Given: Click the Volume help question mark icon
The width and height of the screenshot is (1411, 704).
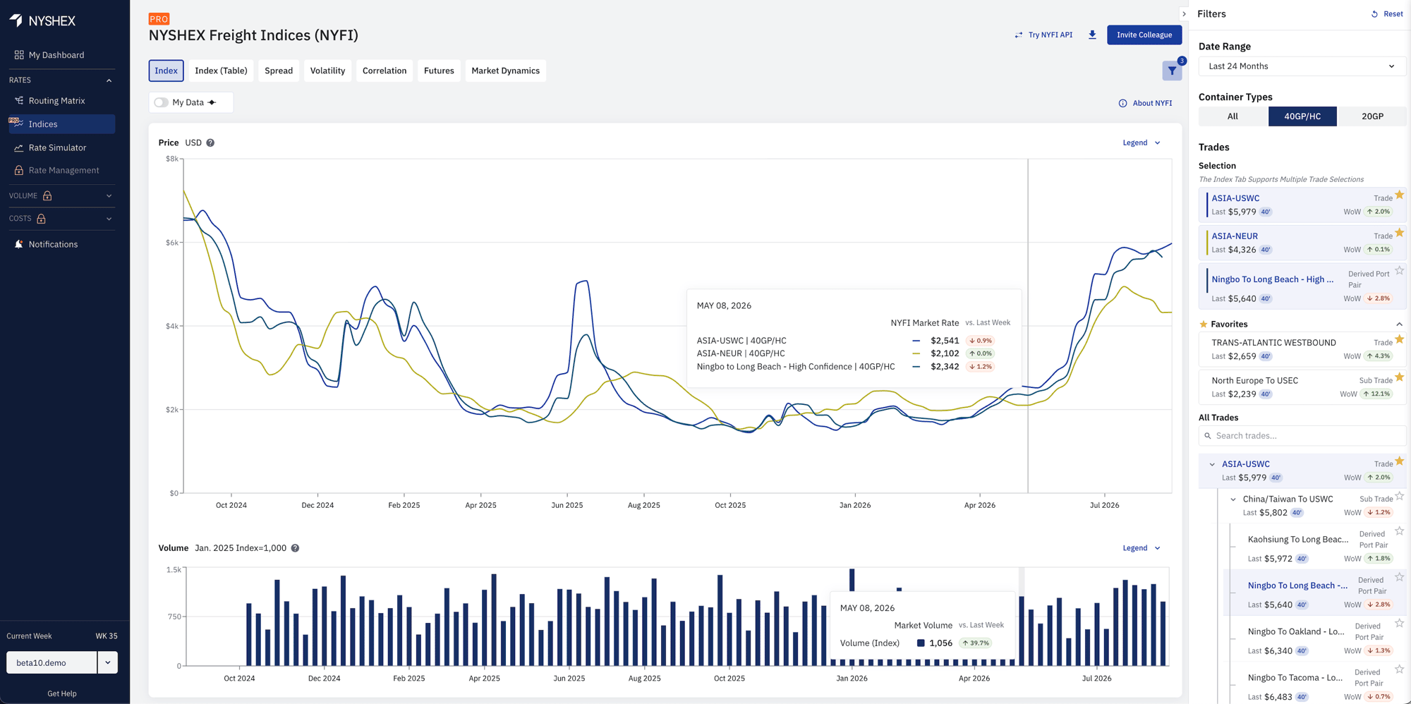Looking at the screenshot, I should coord(295,548).
